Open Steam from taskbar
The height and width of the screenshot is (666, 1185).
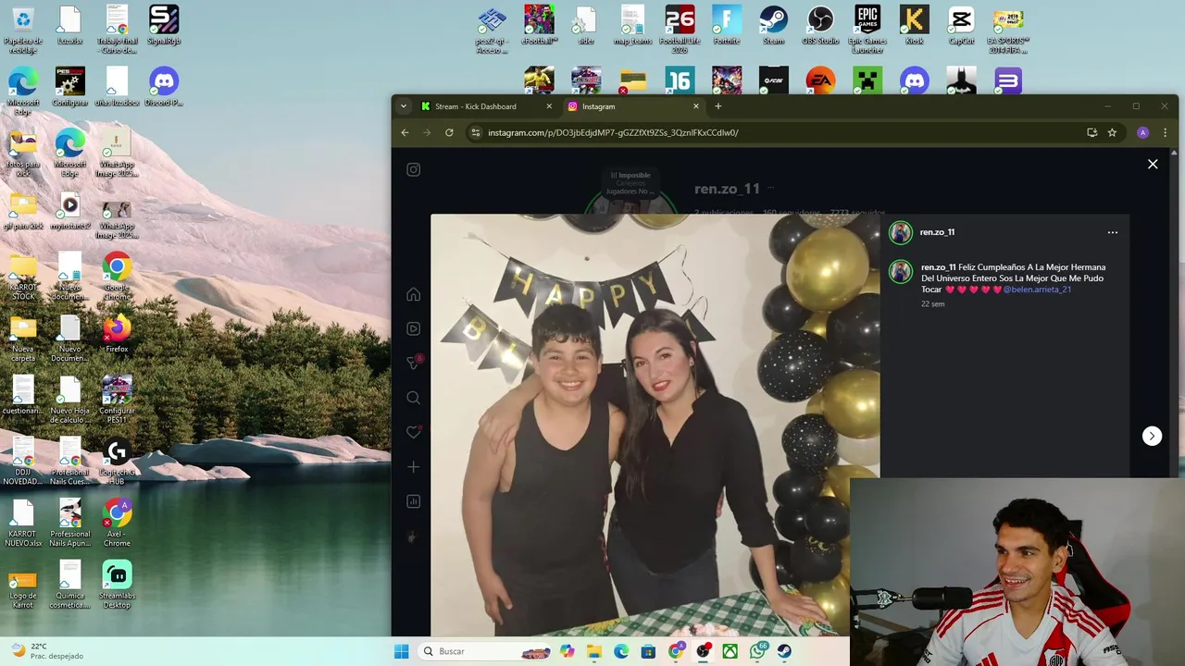click(x=785, y=651)
